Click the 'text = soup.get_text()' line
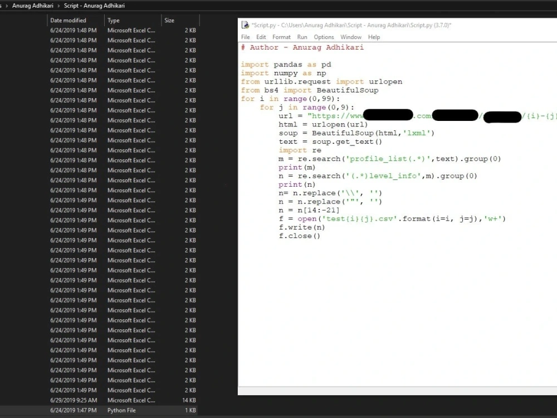 click(x=330, y=142)
